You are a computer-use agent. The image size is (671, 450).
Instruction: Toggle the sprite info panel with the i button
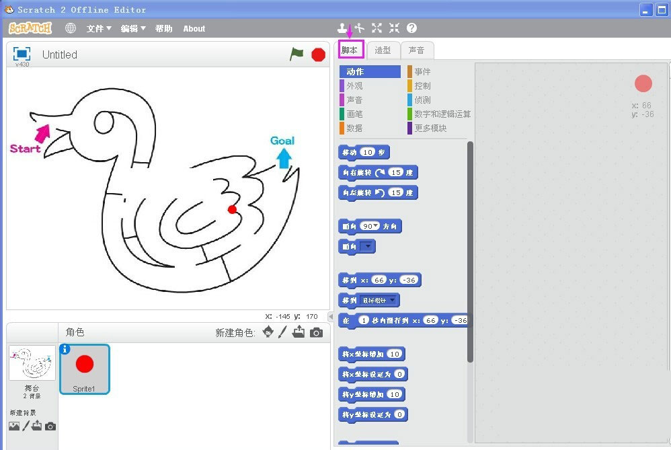pyautogui.click(x=64, y=348)
